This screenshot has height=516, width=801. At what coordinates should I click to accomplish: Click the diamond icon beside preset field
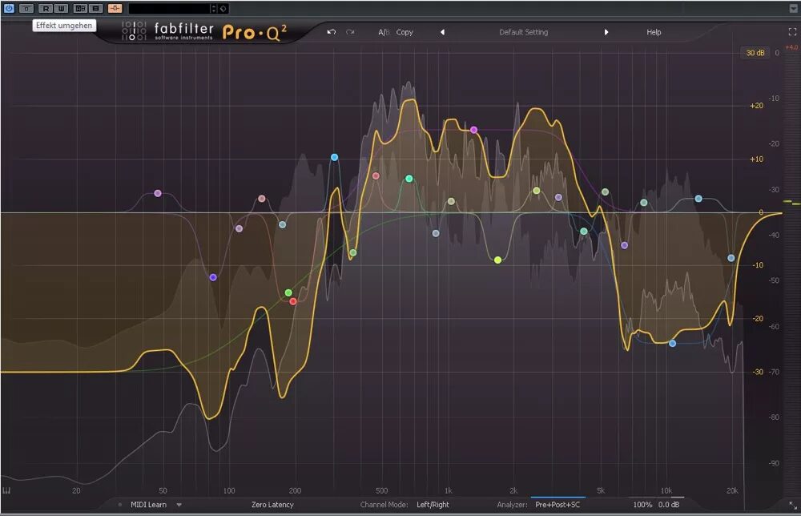(x=223, y=9)
